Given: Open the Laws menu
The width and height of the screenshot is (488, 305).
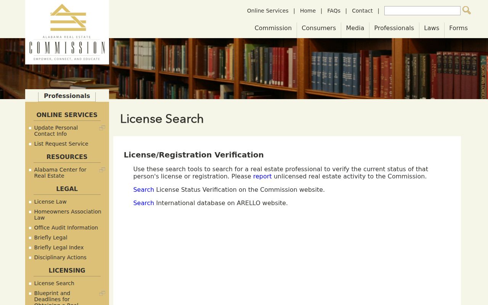Looking at the screenshot, I should (x=432, y=28).
